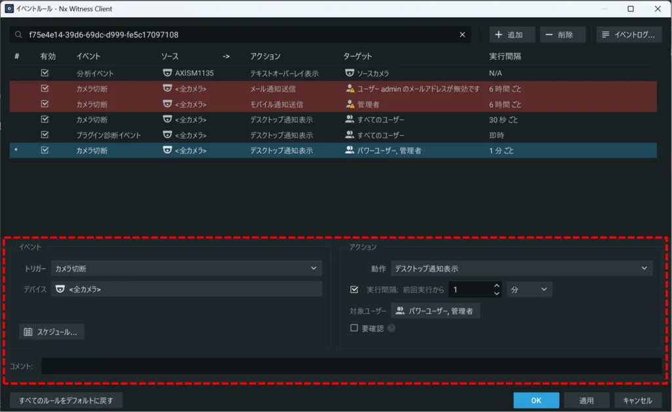
Task: Click source camera icon for ソースカメラ target
Action: 350,73
